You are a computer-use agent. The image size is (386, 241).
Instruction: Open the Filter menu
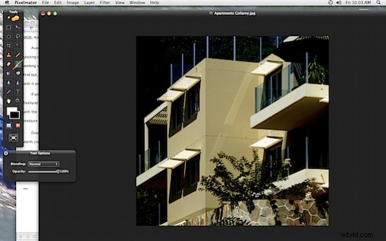[x=105, y=3]
